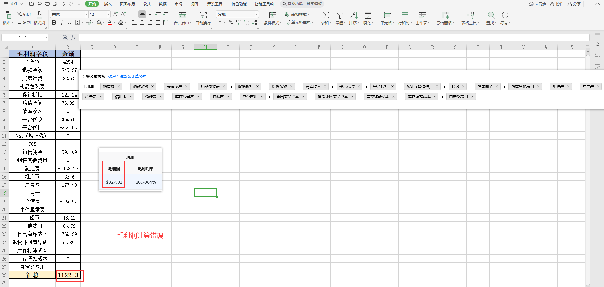Open the font size dropdown showing 12
Viewport: 604px width, 287px height.
pyautogui.click(x=108, y=15)
